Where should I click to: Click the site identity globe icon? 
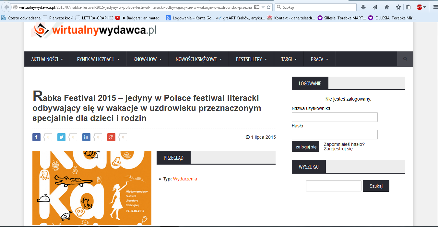15,7
